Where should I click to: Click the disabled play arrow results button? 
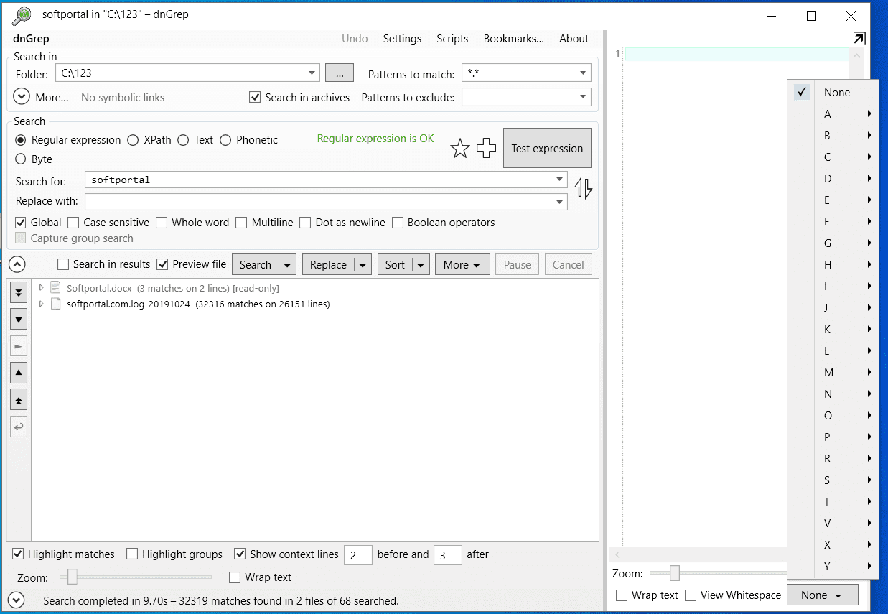click(x=19, y=346)
